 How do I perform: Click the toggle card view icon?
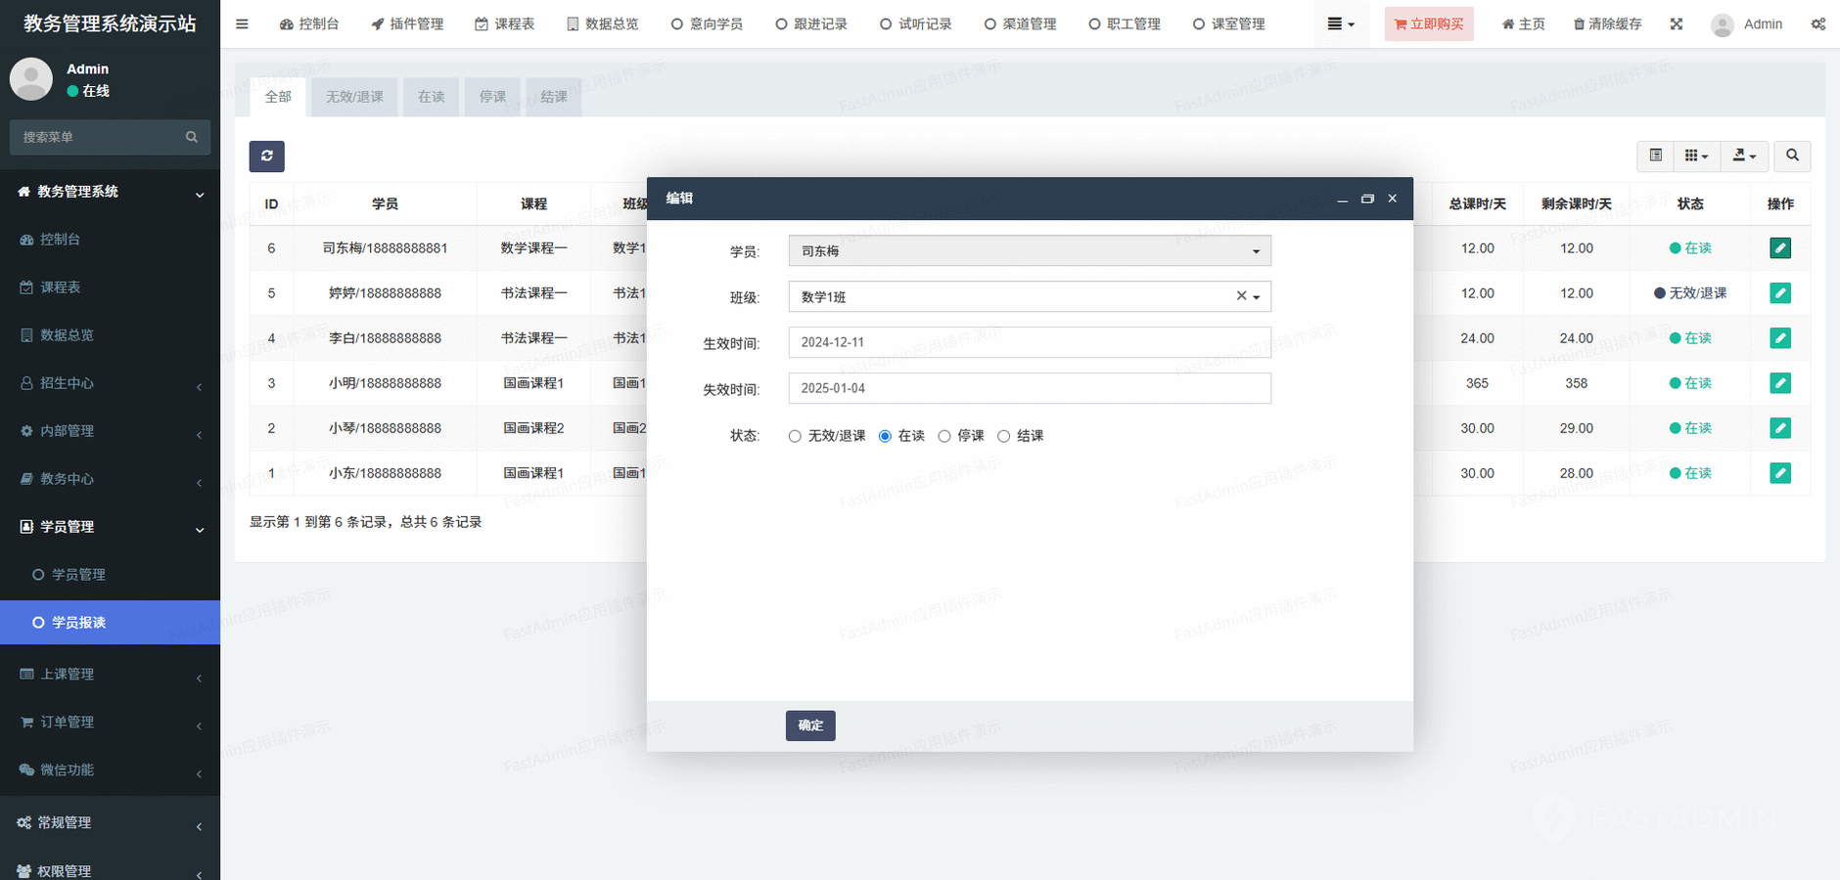(x=1655, y=155)
